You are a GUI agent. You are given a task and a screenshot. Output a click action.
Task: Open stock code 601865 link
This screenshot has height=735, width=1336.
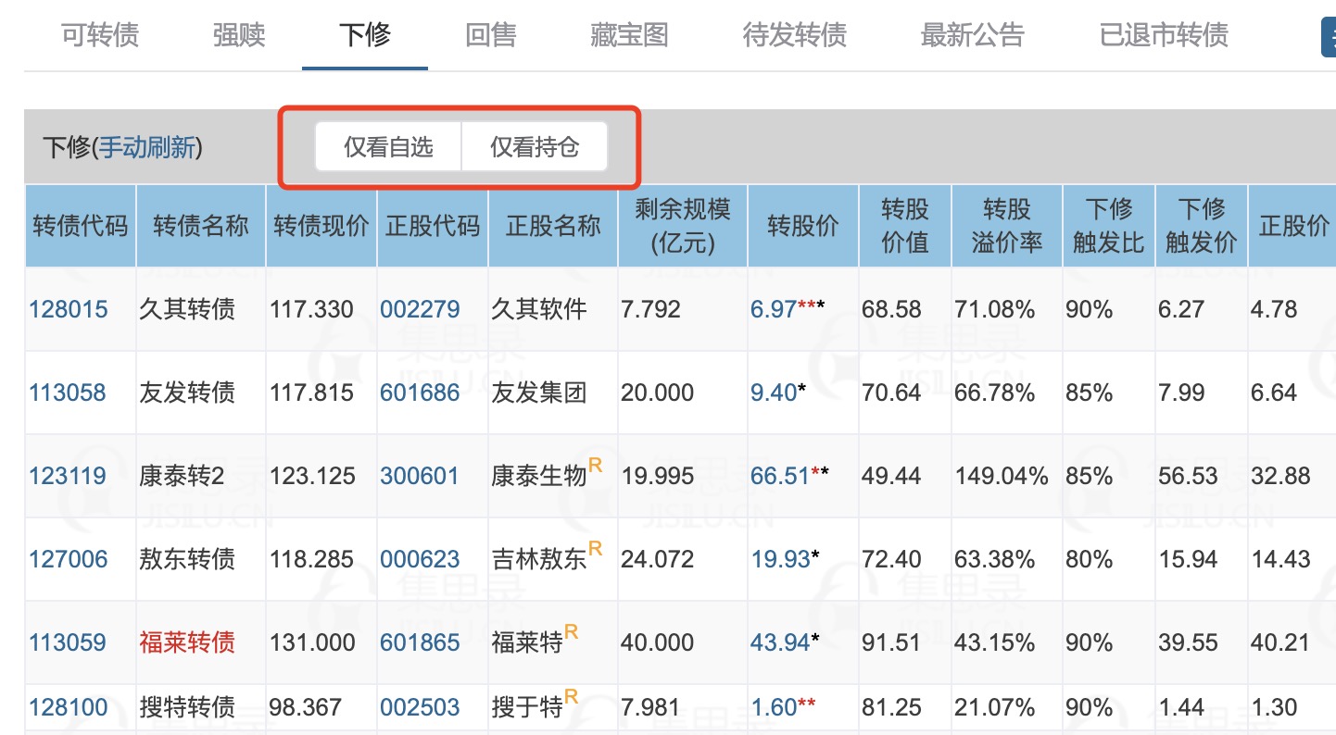(420, 642)
